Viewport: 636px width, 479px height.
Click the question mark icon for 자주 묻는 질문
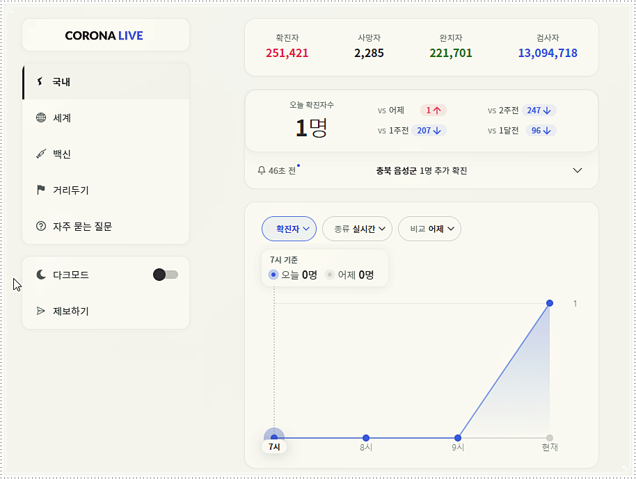(41, 226)
